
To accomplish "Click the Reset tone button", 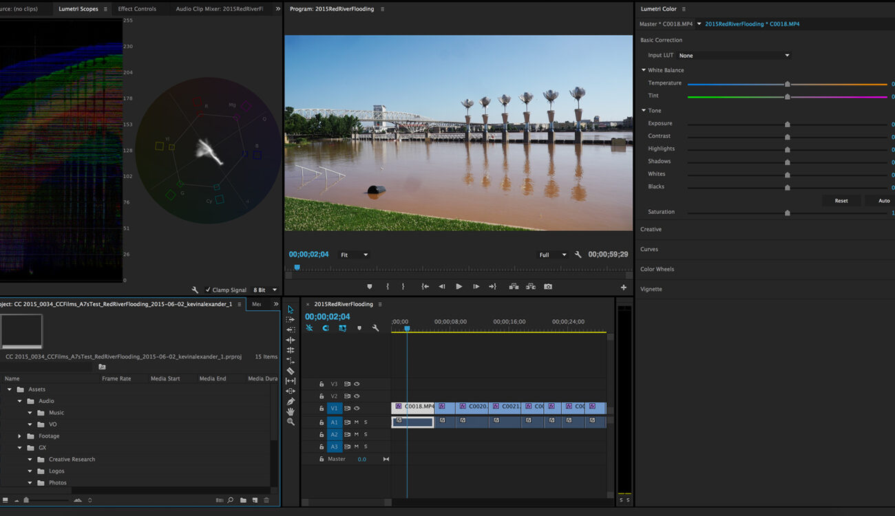I will (x=841, y=201).
